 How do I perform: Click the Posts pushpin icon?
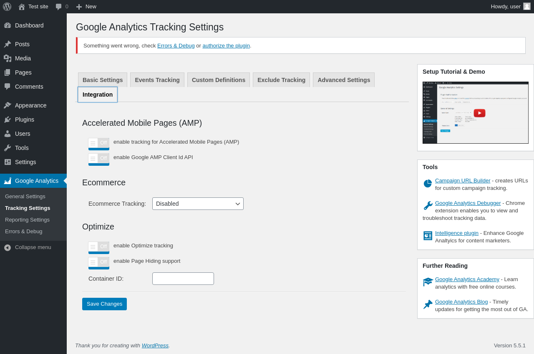[x=8, y=44]
